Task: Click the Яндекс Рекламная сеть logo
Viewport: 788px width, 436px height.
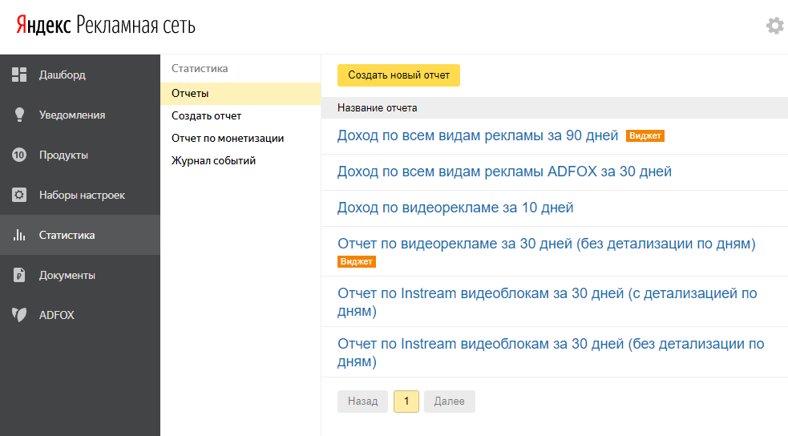Action: point(106,25)
